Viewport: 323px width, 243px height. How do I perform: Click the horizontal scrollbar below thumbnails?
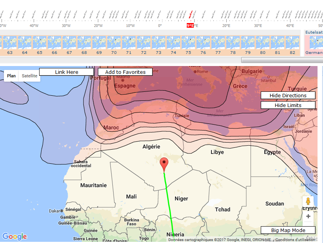(x=282, y=60)
